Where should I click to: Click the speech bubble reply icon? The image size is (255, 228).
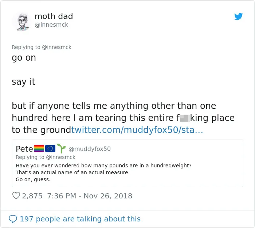click(13, 219)
